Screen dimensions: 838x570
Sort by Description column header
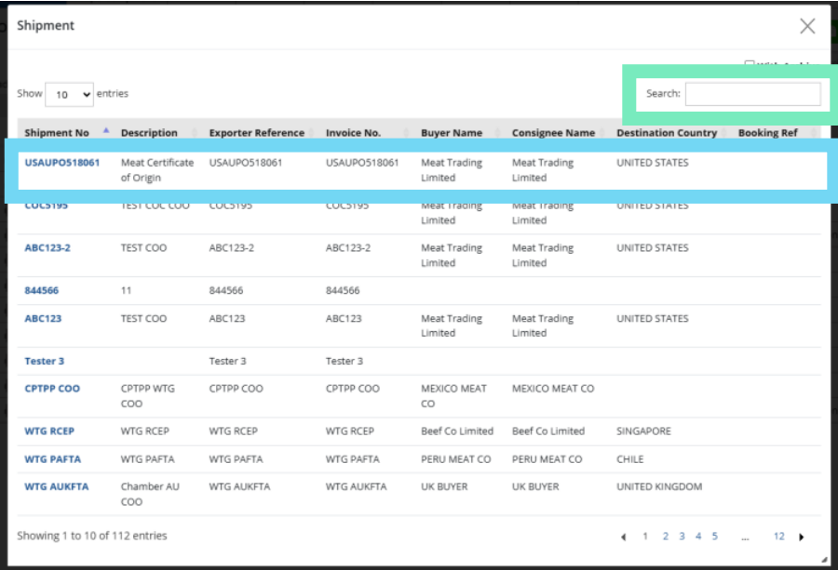point(149,132)
